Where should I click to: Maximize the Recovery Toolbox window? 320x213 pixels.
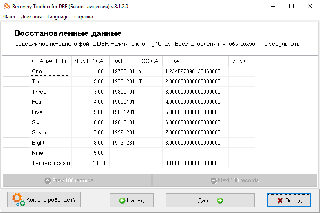tap(291, 7)
